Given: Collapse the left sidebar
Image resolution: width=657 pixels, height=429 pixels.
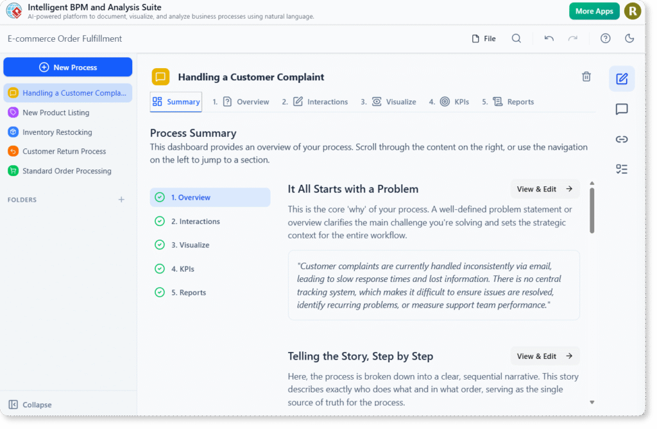Looking at the screenshot, I should pyautogui.click(x=30, y=405).
